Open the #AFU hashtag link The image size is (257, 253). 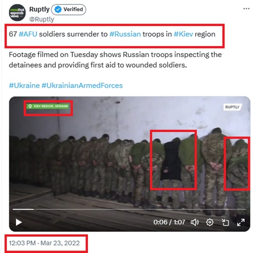coord(28,34)
